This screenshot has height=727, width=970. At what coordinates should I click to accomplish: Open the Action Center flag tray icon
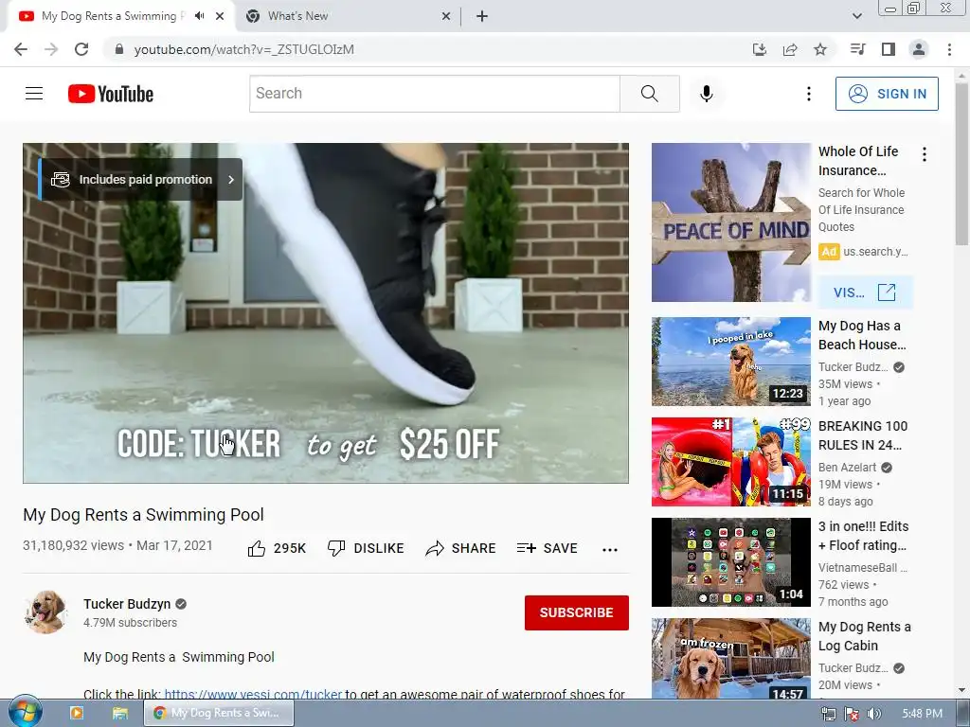click(852, 714)
